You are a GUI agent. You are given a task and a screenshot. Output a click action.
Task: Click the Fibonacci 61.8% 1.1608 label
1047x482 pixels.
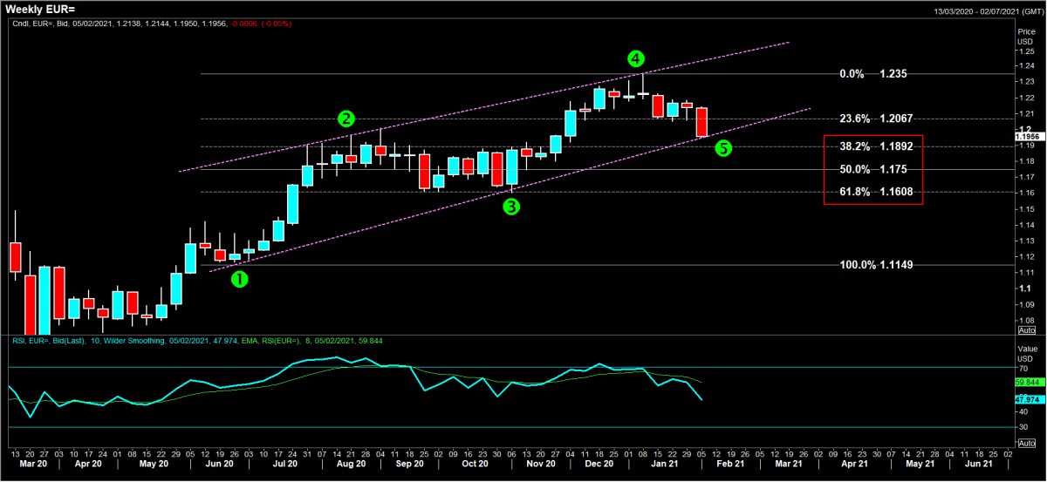[x=875, y=191]
